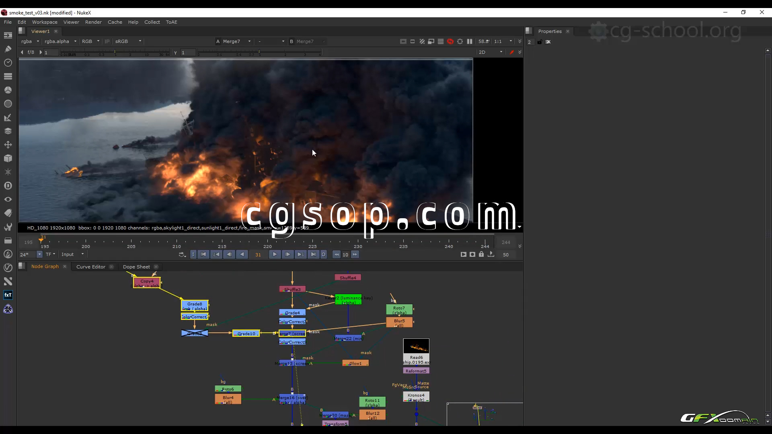
Task: Open the rgba channel layer dropdown
Action: [31, 41]
